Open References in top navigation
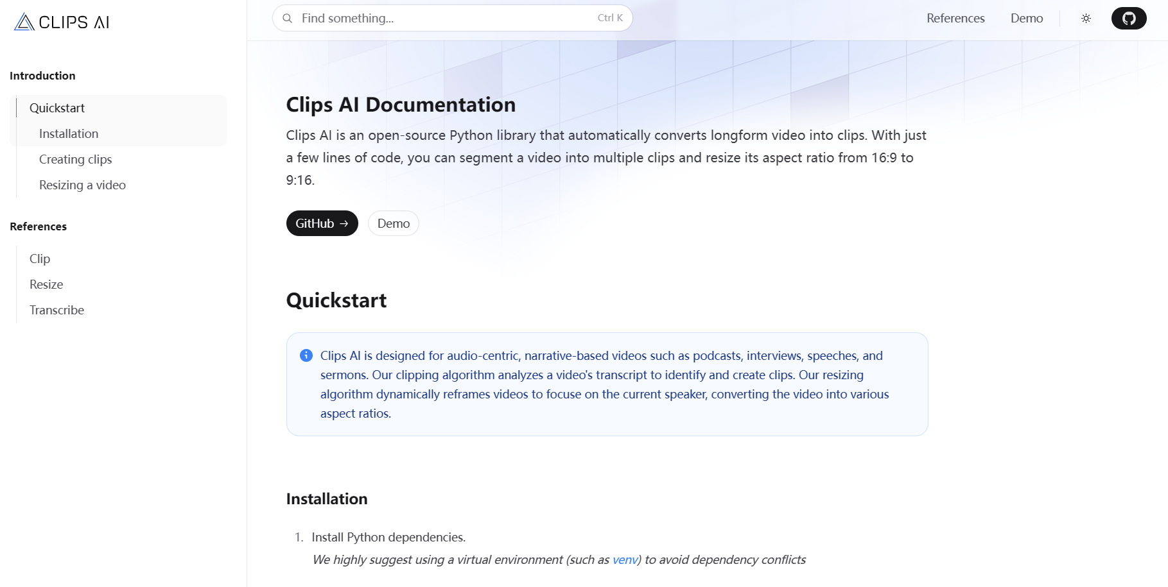Viewport: 1168px width, 587px height. coord(955,19)
